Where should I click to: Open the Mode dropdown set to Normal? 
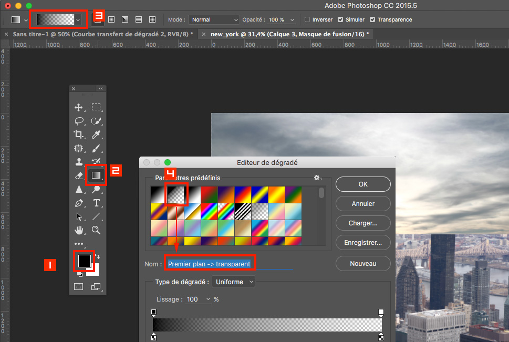[214, 19]
